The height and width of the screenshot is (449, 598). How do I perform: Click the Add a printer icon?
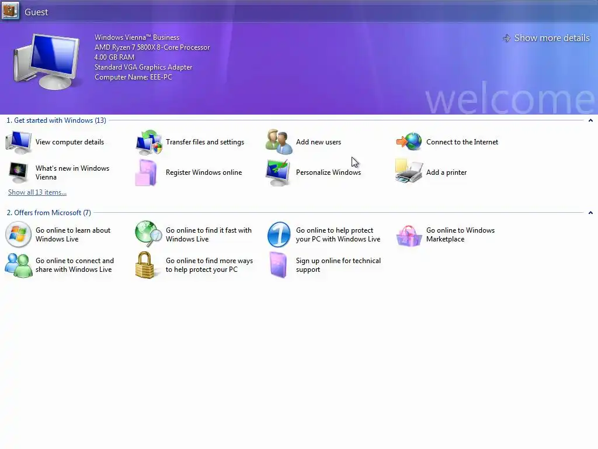(x=409, y=172)
